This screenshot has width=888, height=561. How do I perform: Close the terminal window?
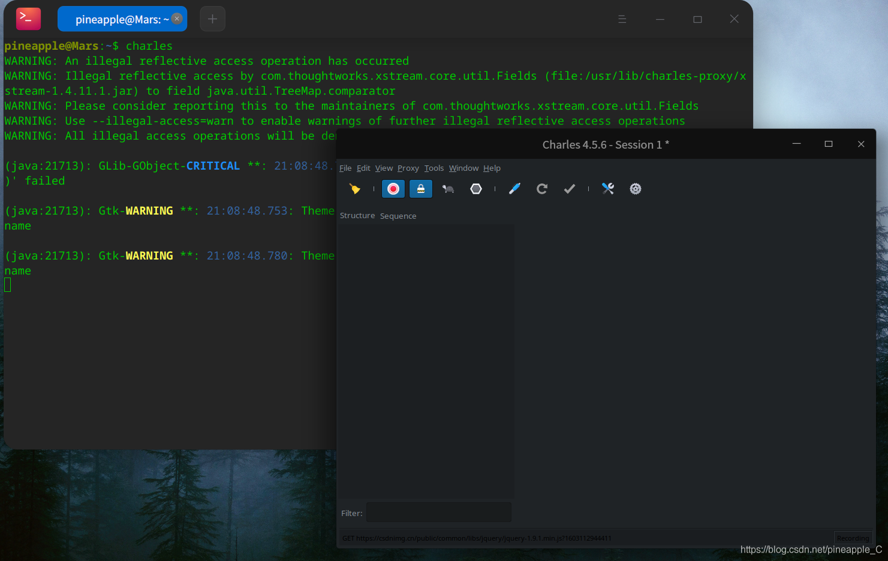pyautogui.click(x=734, y=19)
